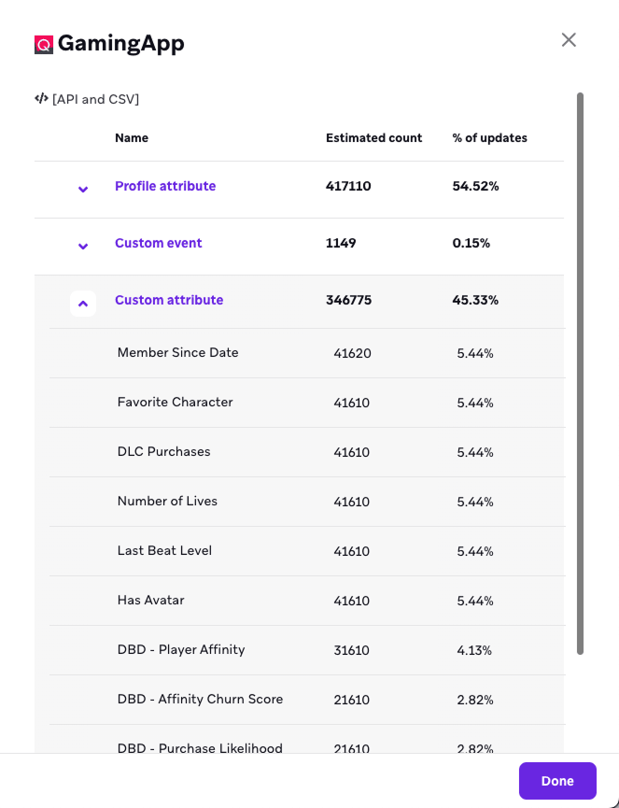The width and height of the screenshot is (619, 808).
Task: Expand the Custom event row chevron
Action: pos(83,246)
